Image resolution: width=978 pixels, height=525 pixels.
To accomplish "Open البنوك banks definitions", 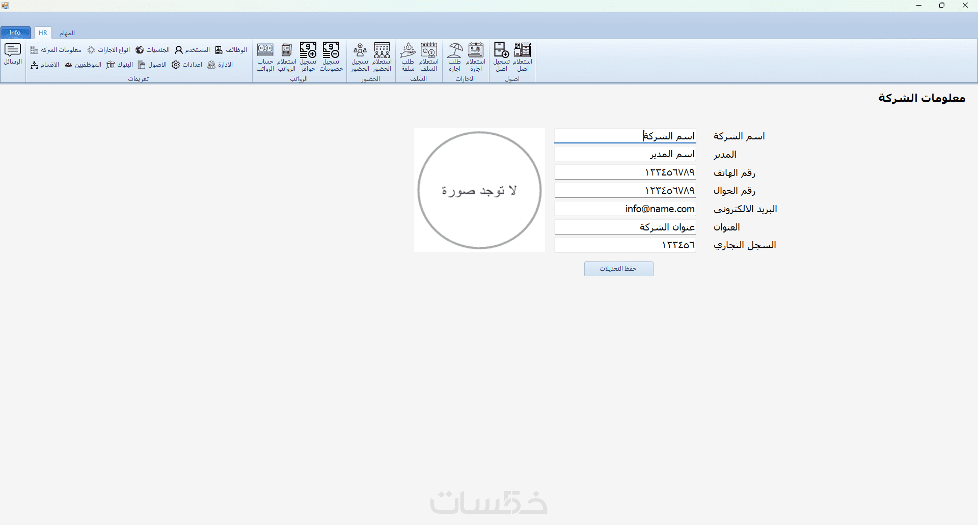I will coord(120,65).
